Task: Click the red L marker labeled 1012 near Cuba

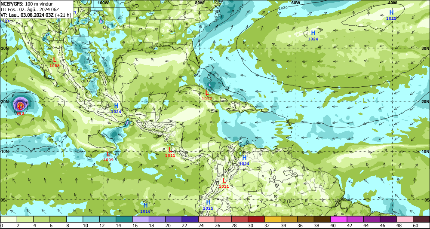Action: click(207, 93)
